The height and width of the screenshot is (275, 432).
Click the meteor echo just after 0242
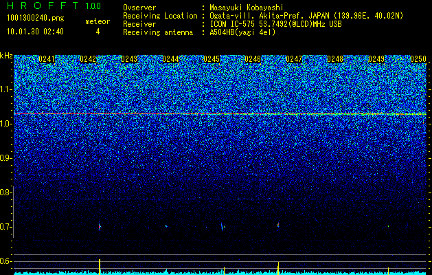(x=100, y=226)
